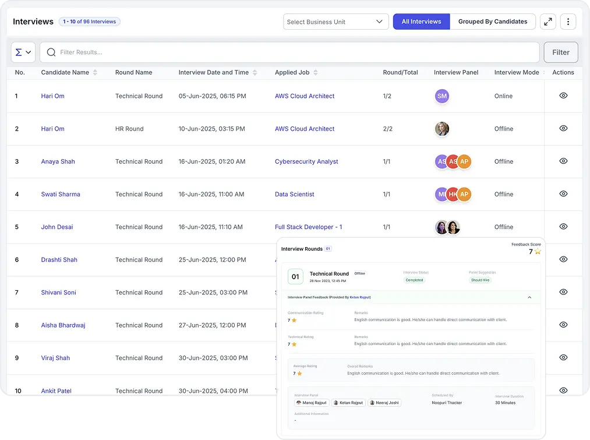590x440 pixels.
Task: Click the SM panel avatar in row 1
Action: pyautogui.click(x=441, y=96)
